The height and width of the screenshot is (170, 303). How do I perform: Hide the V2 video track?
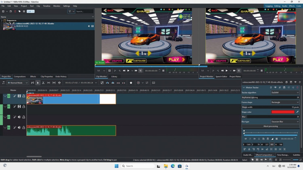tap(19, 96)
